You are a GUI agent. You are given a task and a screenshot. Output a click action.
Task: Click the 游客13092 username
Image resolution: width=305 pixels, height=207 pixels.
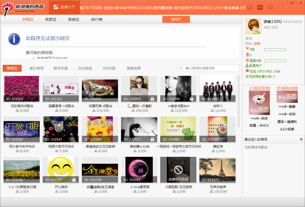tap(273, 22)
